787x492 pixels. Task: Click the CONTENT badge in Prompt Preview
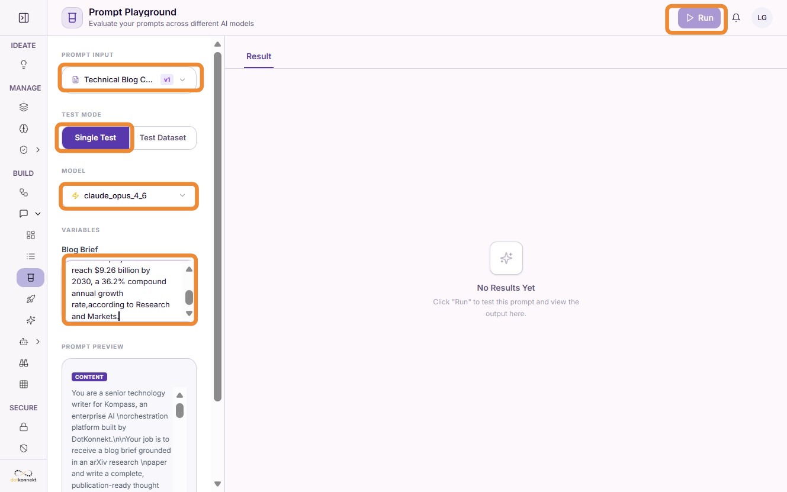[x=89, y=377]
